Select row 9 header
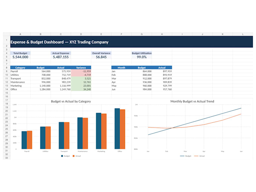The image size is (256, 192). coord(6,72)
